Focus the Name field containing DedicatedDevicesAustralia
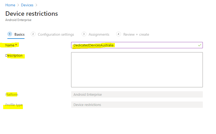Screen dimensions: 216x134 [134, 45]
